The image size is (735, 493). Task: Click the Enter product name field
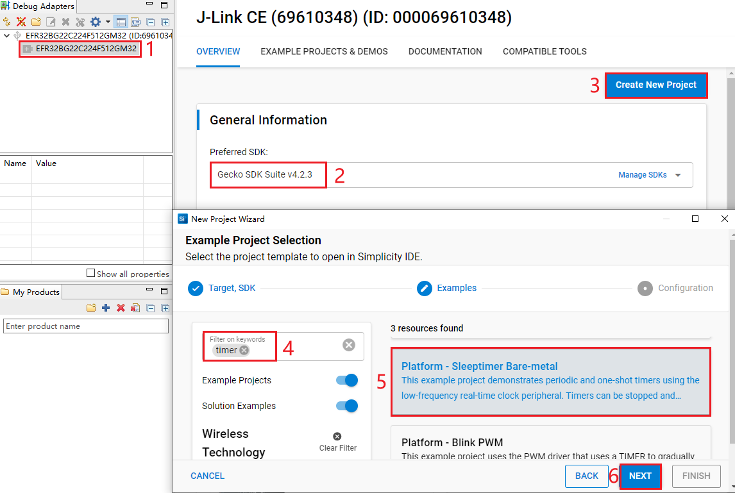(85, 326)
